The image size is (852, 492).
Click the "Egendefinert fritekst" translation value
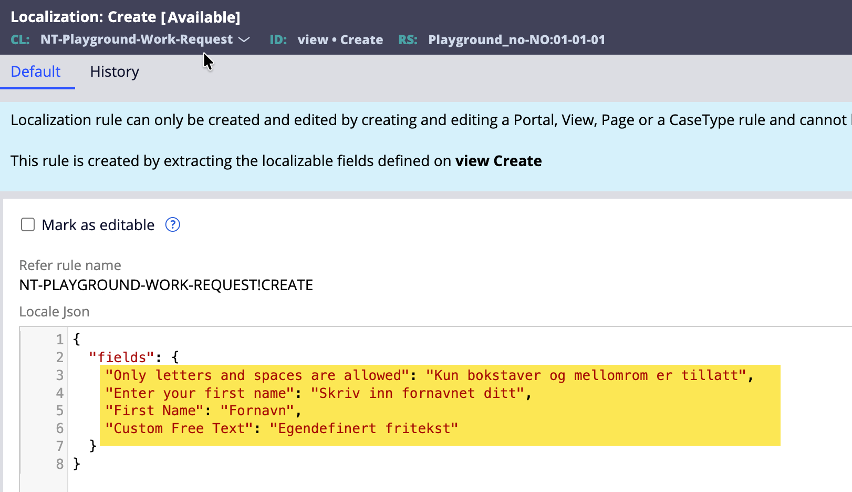tap(363, 428)
